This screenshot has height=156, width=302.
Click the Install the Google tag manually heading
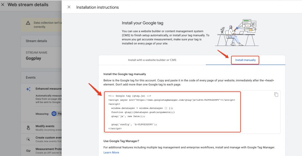click(125, 74)
